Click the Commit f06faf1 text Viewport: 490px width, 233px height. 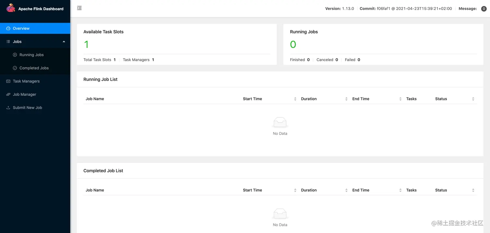(x=406, y=9)
